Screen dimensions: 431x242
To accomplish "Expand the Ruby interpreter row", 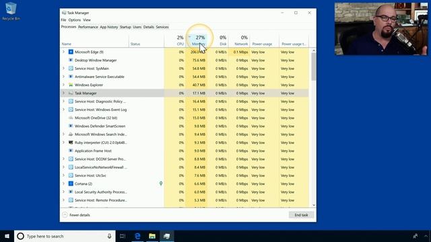I will tap(63, 143).
